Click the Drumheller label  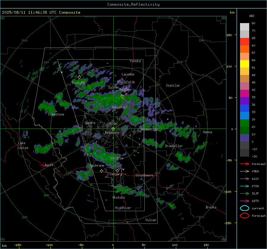(174, 146)
